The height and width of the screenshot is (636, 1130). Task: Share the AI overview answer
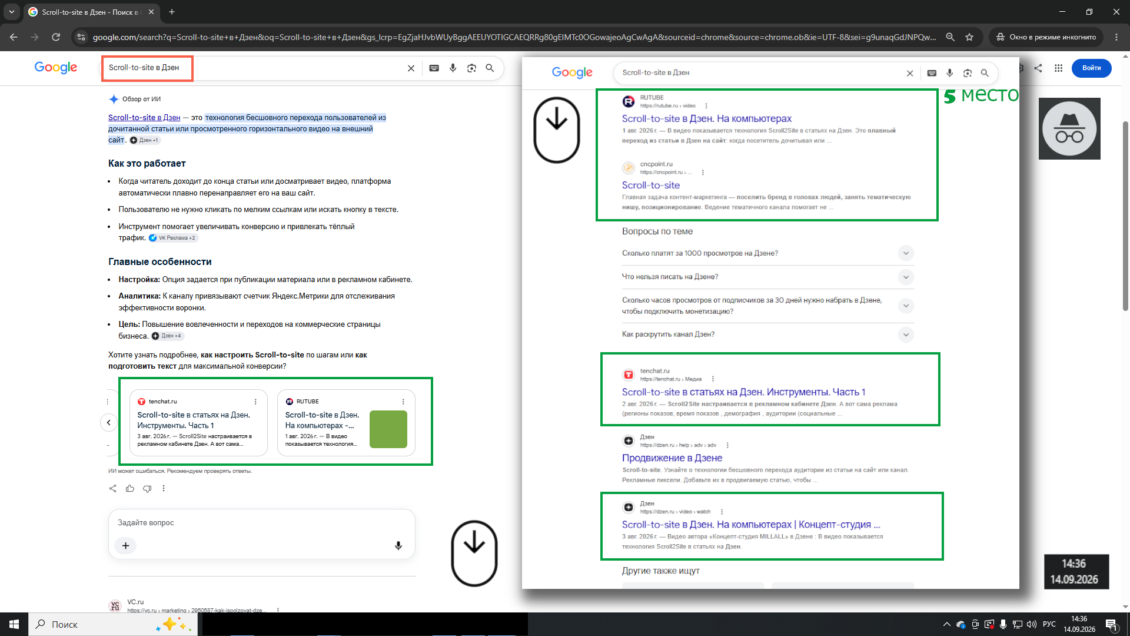[x=113, y=488]
